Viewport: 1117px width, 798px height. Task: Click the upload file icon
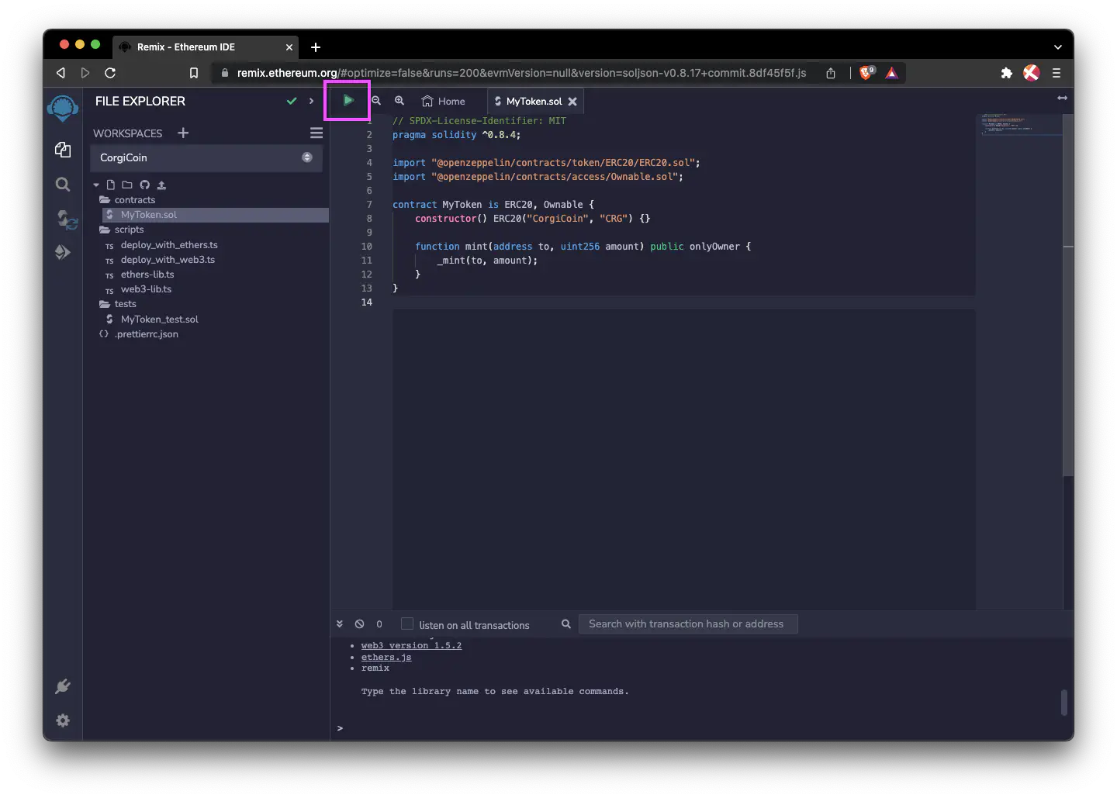coord(161,185)
